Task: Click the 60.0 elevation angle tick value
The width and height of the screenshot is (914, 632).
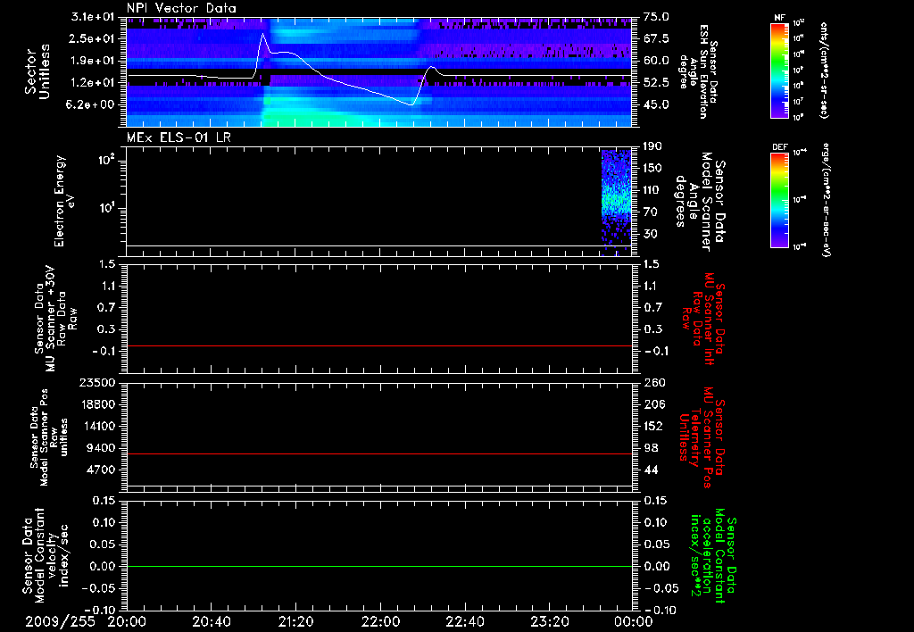Action: click(x=656, y=61)
